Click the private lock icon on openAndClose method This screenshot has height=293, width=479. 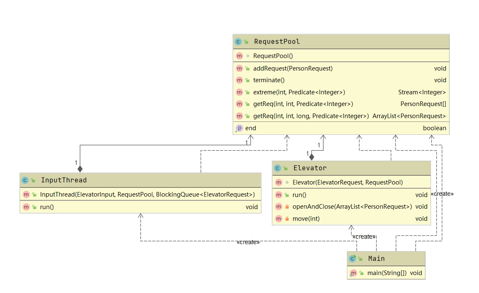click(x=287, y=207)
